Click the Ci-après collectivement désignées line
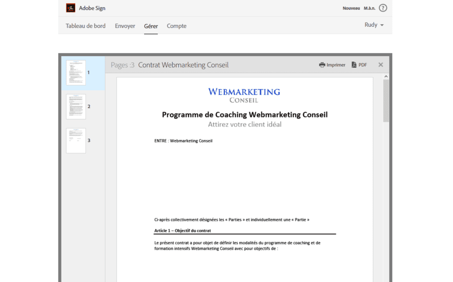 coord(232,220)
